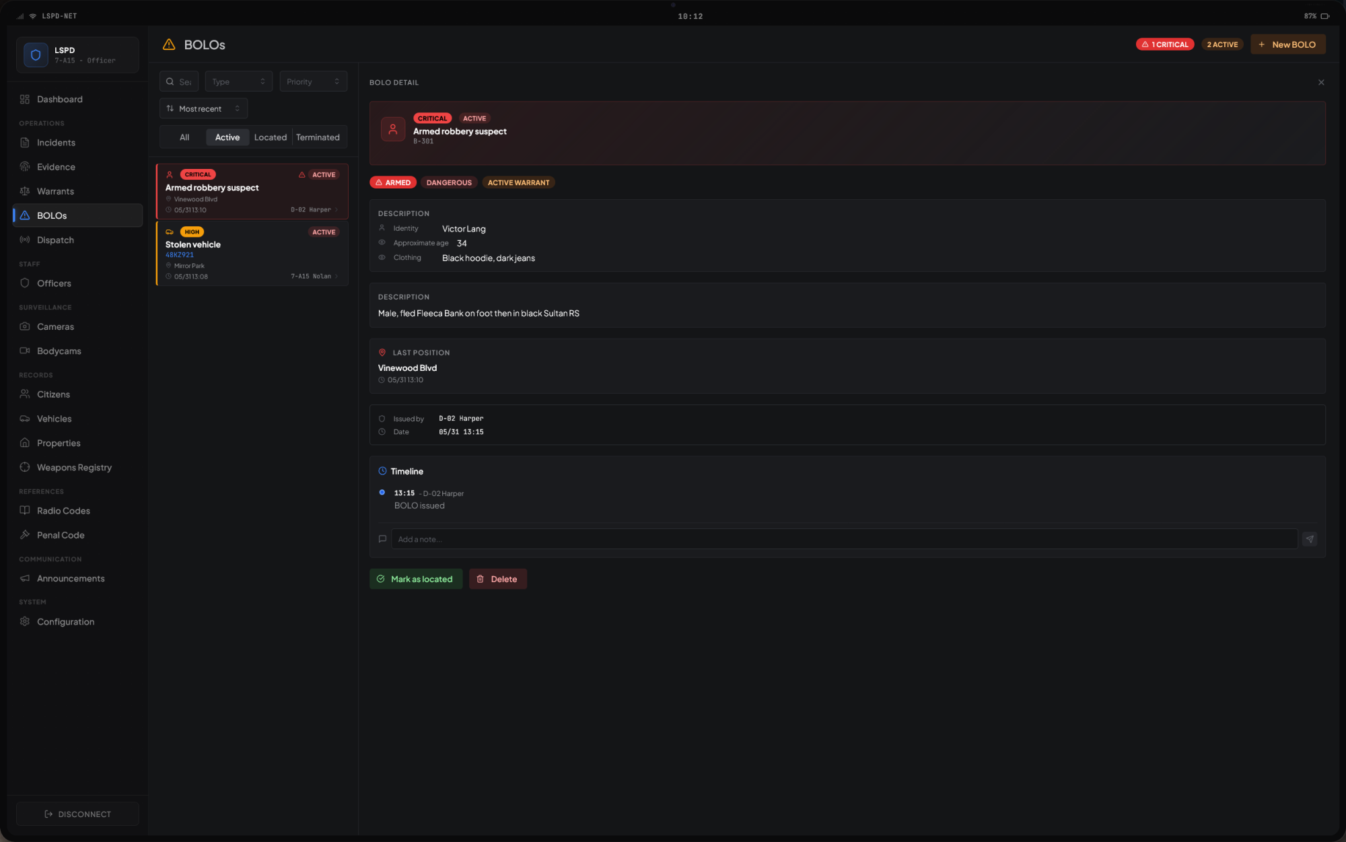The image size is (1346, 842).
Task: Click the 13:15 timeline entry marker
Action: click(x=382, y=493)
